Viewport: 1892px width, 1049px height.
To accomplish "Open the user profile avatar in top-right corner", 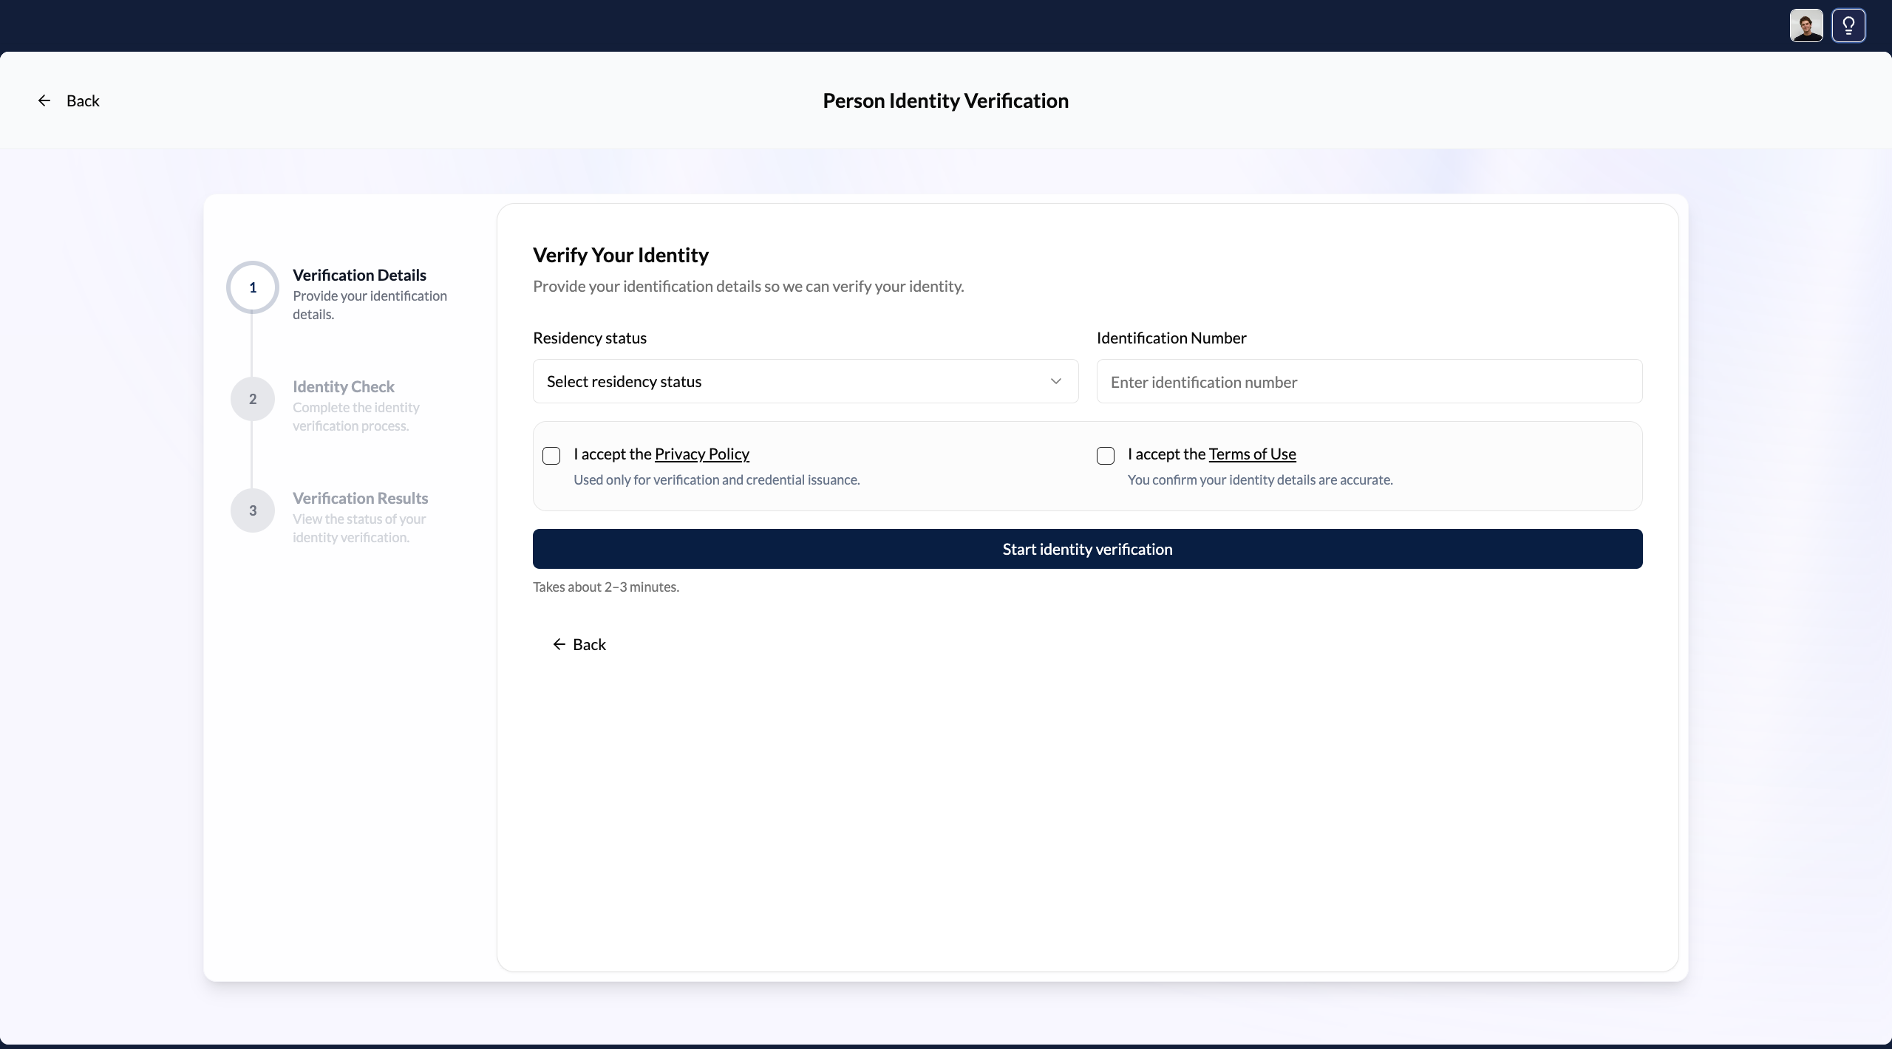I will coord(1806,25).
